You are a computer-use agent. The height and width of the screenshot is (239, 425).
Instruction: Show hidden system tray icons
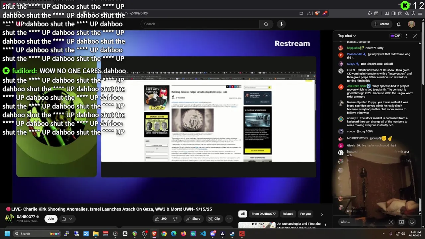383,234
